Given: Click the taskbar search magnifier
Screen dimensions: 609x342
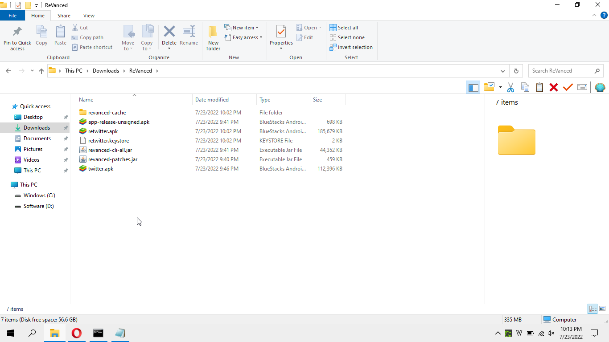Looking at the screenshot, I should tap(32, 333).
